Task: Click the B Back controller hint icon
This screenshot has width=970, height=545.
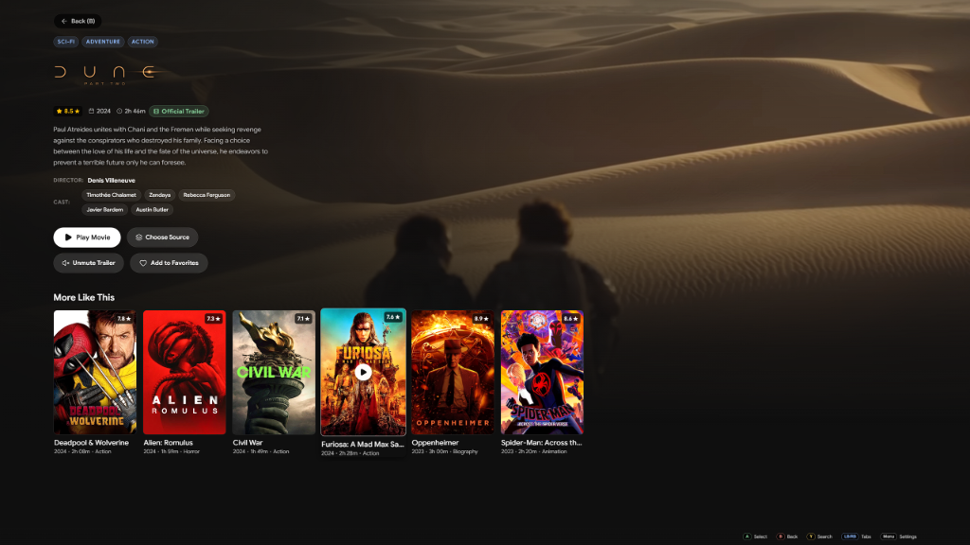Action: (781, 536)
